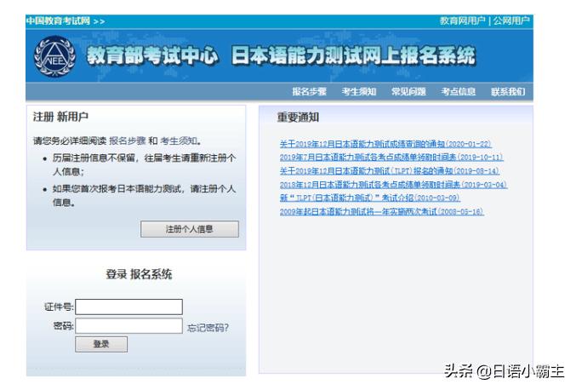Follow the inline 考生须知 link in registration text
The image size is (576, 390).
tap(179, 141)
